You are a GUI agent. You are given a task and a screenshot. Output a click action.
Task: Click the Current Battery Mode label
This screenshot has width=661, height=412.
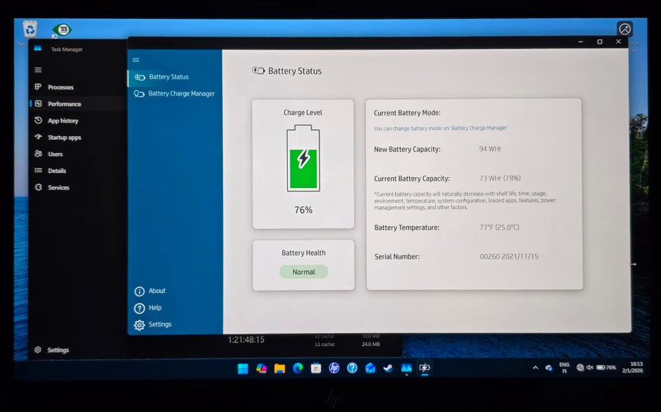pyautogui.click(x=407, y=113)
